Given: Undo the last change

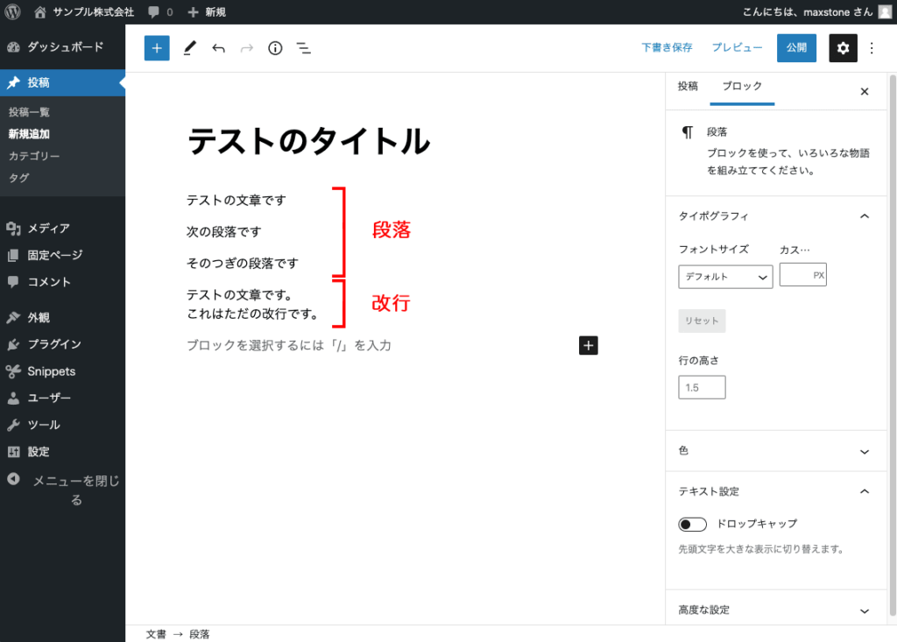Looking at the screenshot, I should (x=218, y=48).
